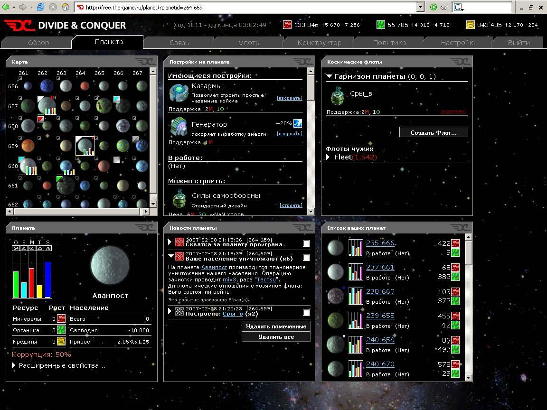Click the Генератор generator building icon
This screenshot has height=410, width=547.
tap(179, 127)
